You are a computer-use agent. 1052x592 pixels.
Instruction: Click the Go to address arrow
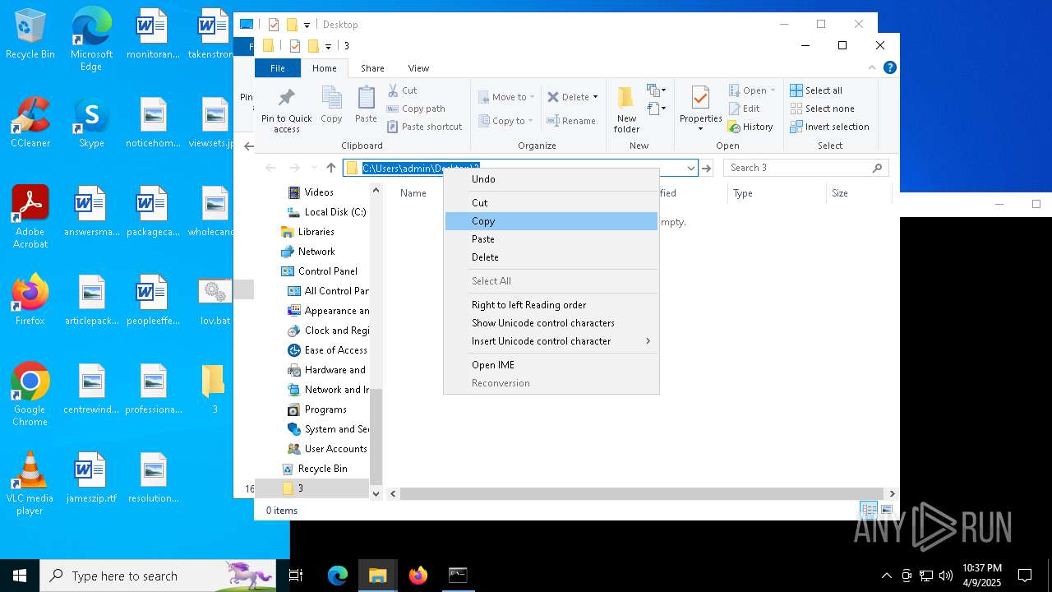click(x=706, y=168)
